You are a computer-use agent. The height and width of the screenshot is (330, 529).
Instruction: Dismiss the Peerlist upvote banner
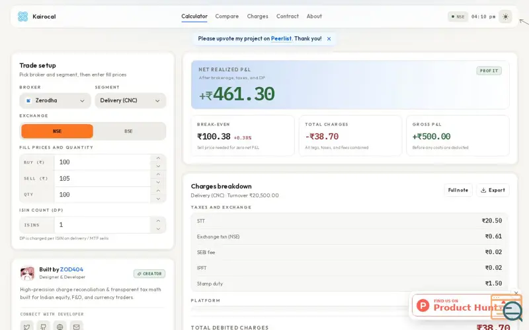click(329, 39)
